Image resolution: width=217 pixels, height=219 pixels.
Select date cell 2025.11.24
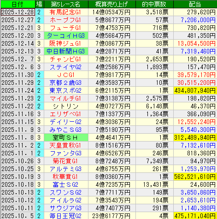18,90
